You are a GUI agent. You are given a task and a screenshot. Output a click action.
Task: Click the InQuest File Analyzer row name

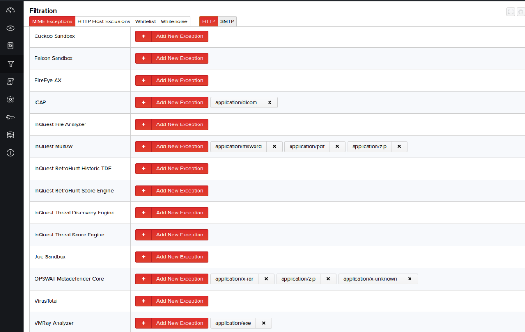pyautogui.click(x=60, y=124)
